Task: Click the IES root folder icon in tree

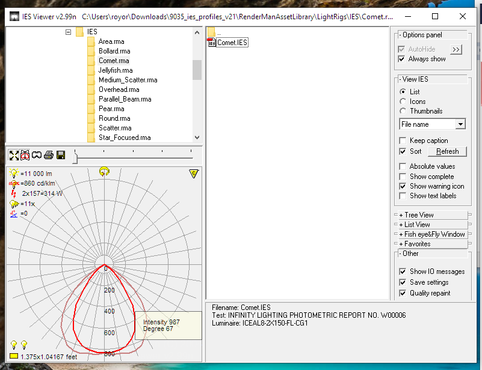Action: click(79, 32)
